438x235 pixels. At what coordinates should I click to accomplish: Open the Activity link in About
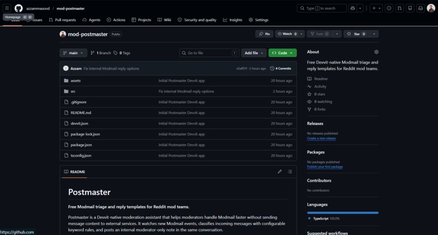pyautogui.click(x=317, y=86)
